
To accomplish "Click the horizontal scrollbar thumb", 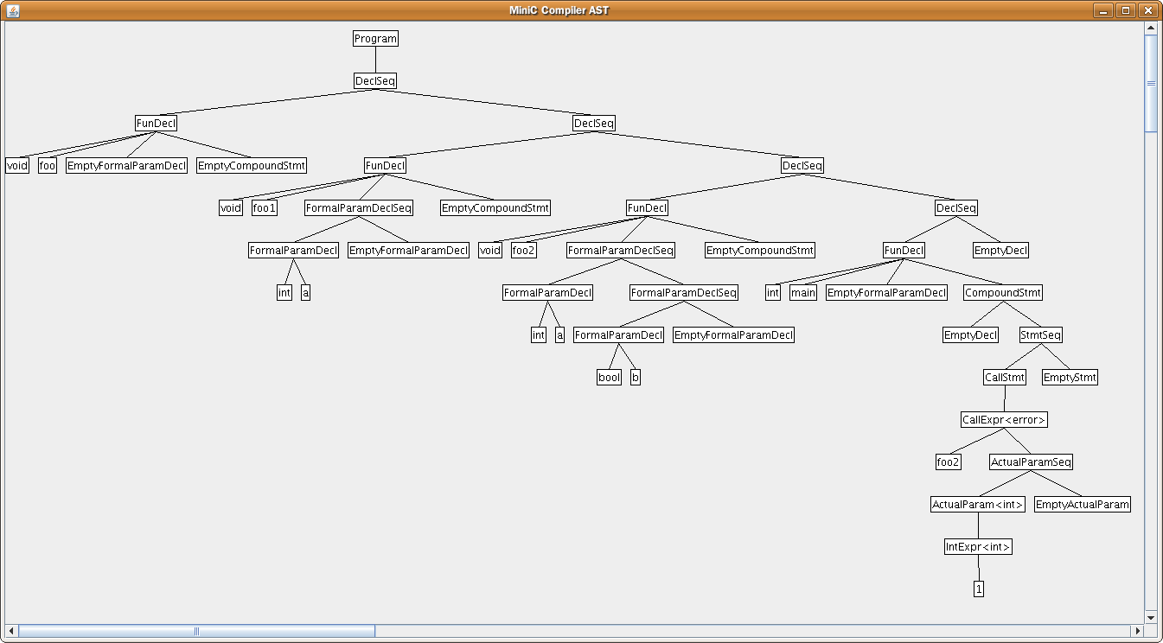I will point(196,631).
